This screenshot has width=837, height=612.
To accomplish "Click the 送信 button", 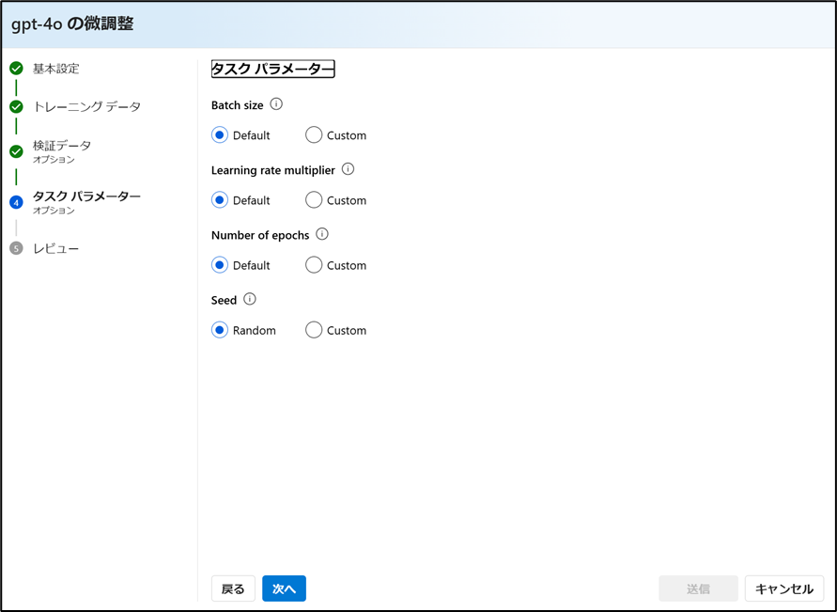I will [698, 588].
